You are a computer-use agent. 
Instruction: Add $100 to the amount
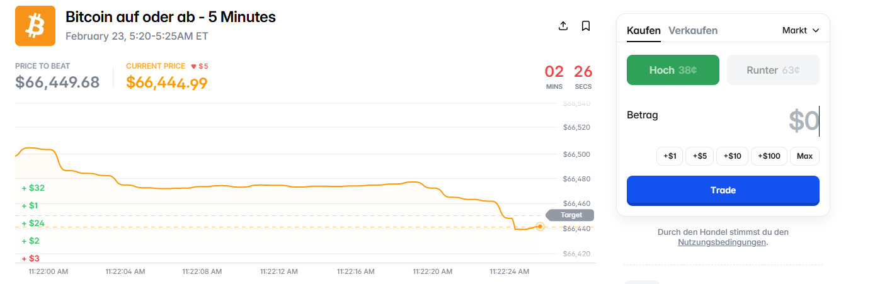(769, 156)
